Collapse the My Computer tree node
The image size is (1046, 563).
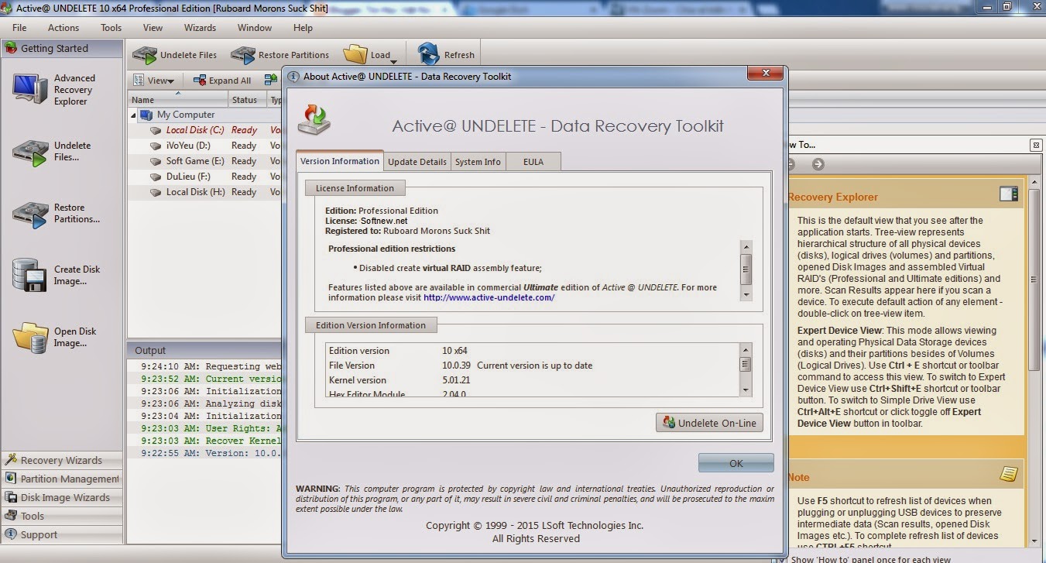133,115
